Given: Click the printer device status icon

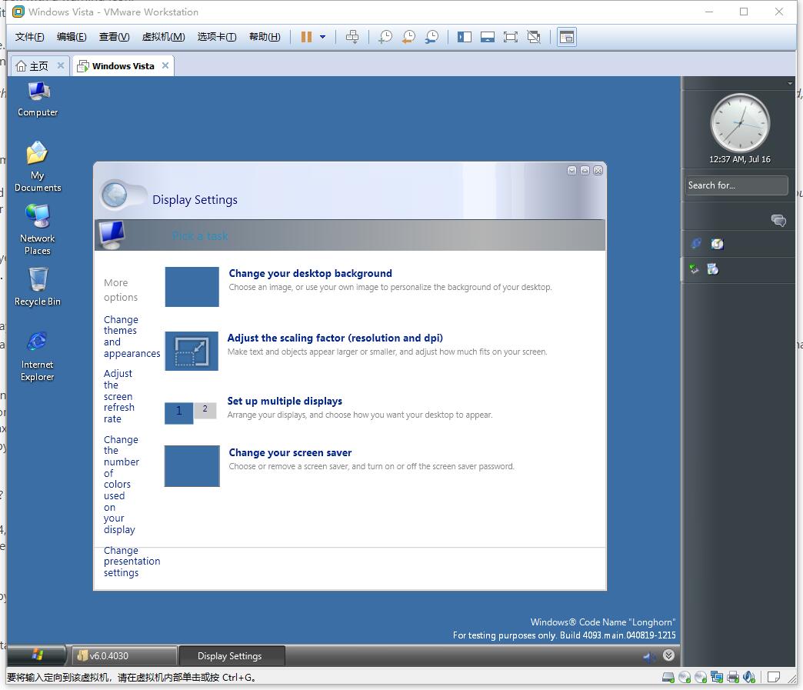Looking at the screenshot, I should tap(733, 677).
